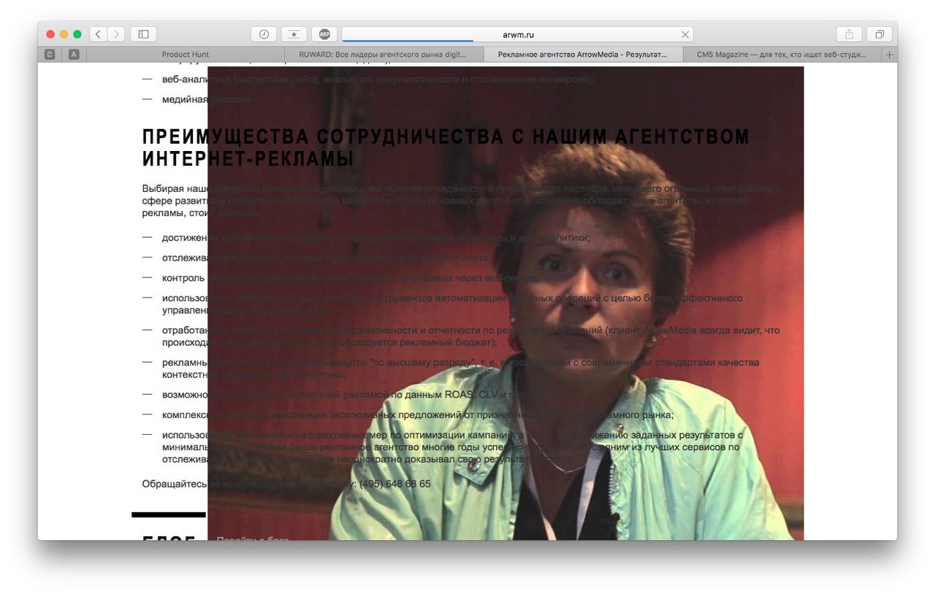935x594 pixels.
Task: Click the БЛОГ heading at page bottom
Action: click(169, 540)
